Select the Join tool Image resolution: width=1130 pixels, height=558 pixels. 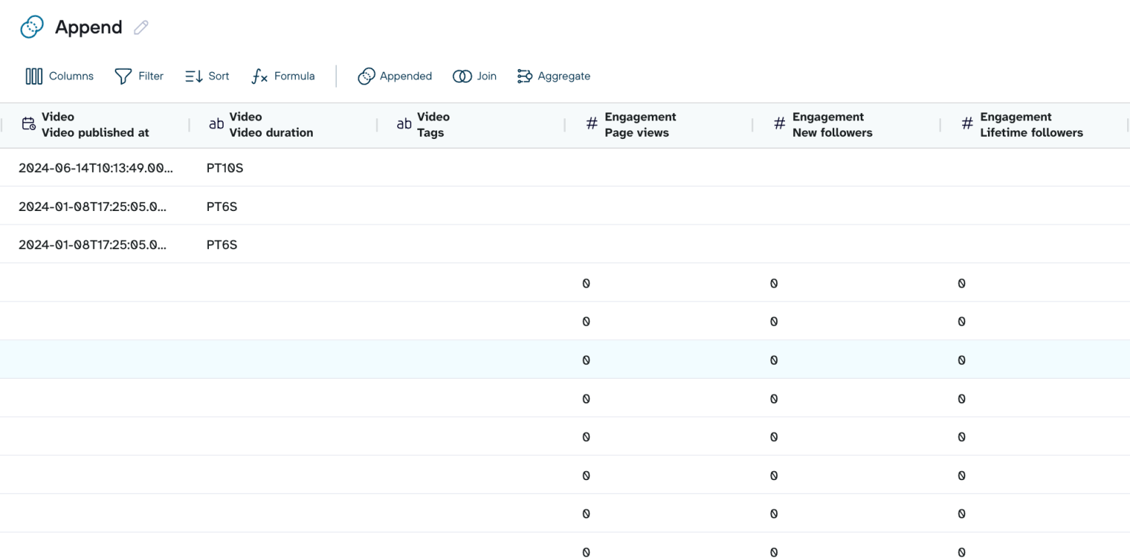(475, 76)
